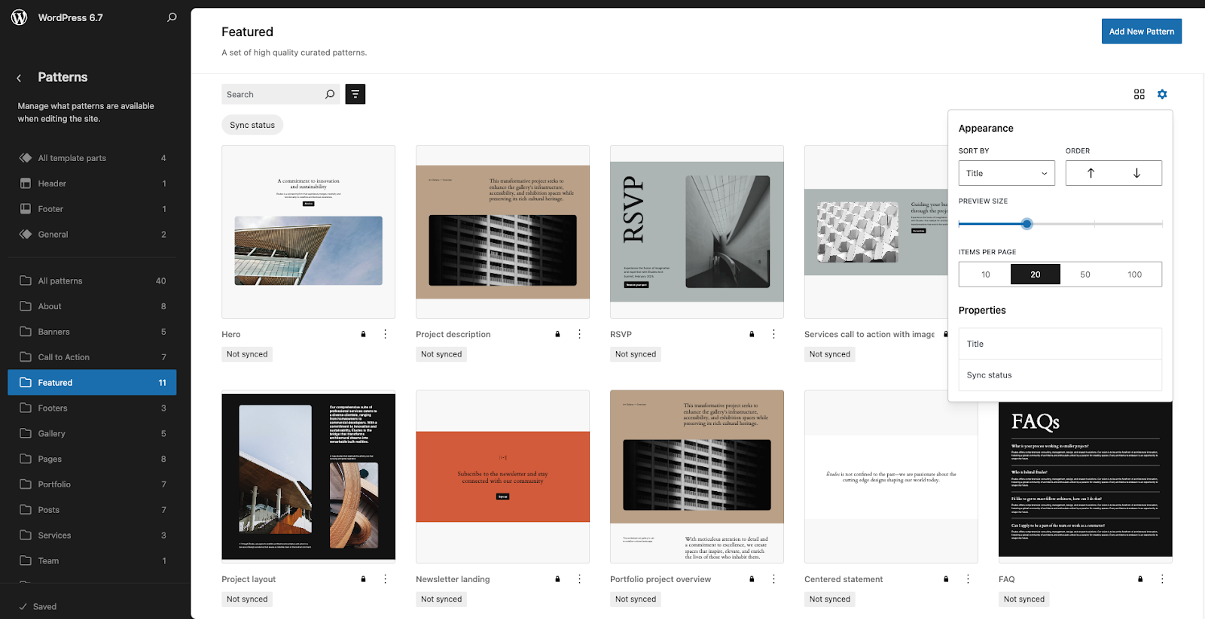
Task: Open the Portfolio project overview thumbnail
Action: (697, 477)
